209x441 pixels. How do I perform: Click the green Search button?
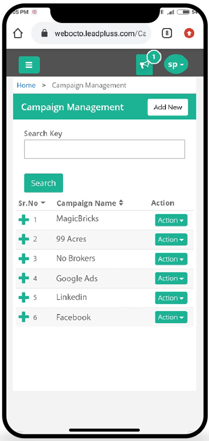point(44,183)
